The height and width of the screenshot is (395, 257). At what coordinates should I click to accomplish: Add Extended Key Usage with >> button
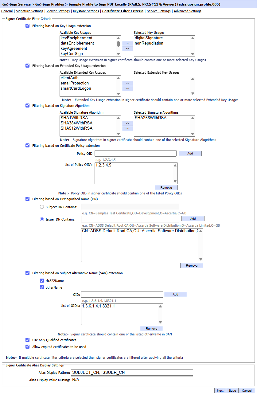pyautogui.click(x=127, y=84)
